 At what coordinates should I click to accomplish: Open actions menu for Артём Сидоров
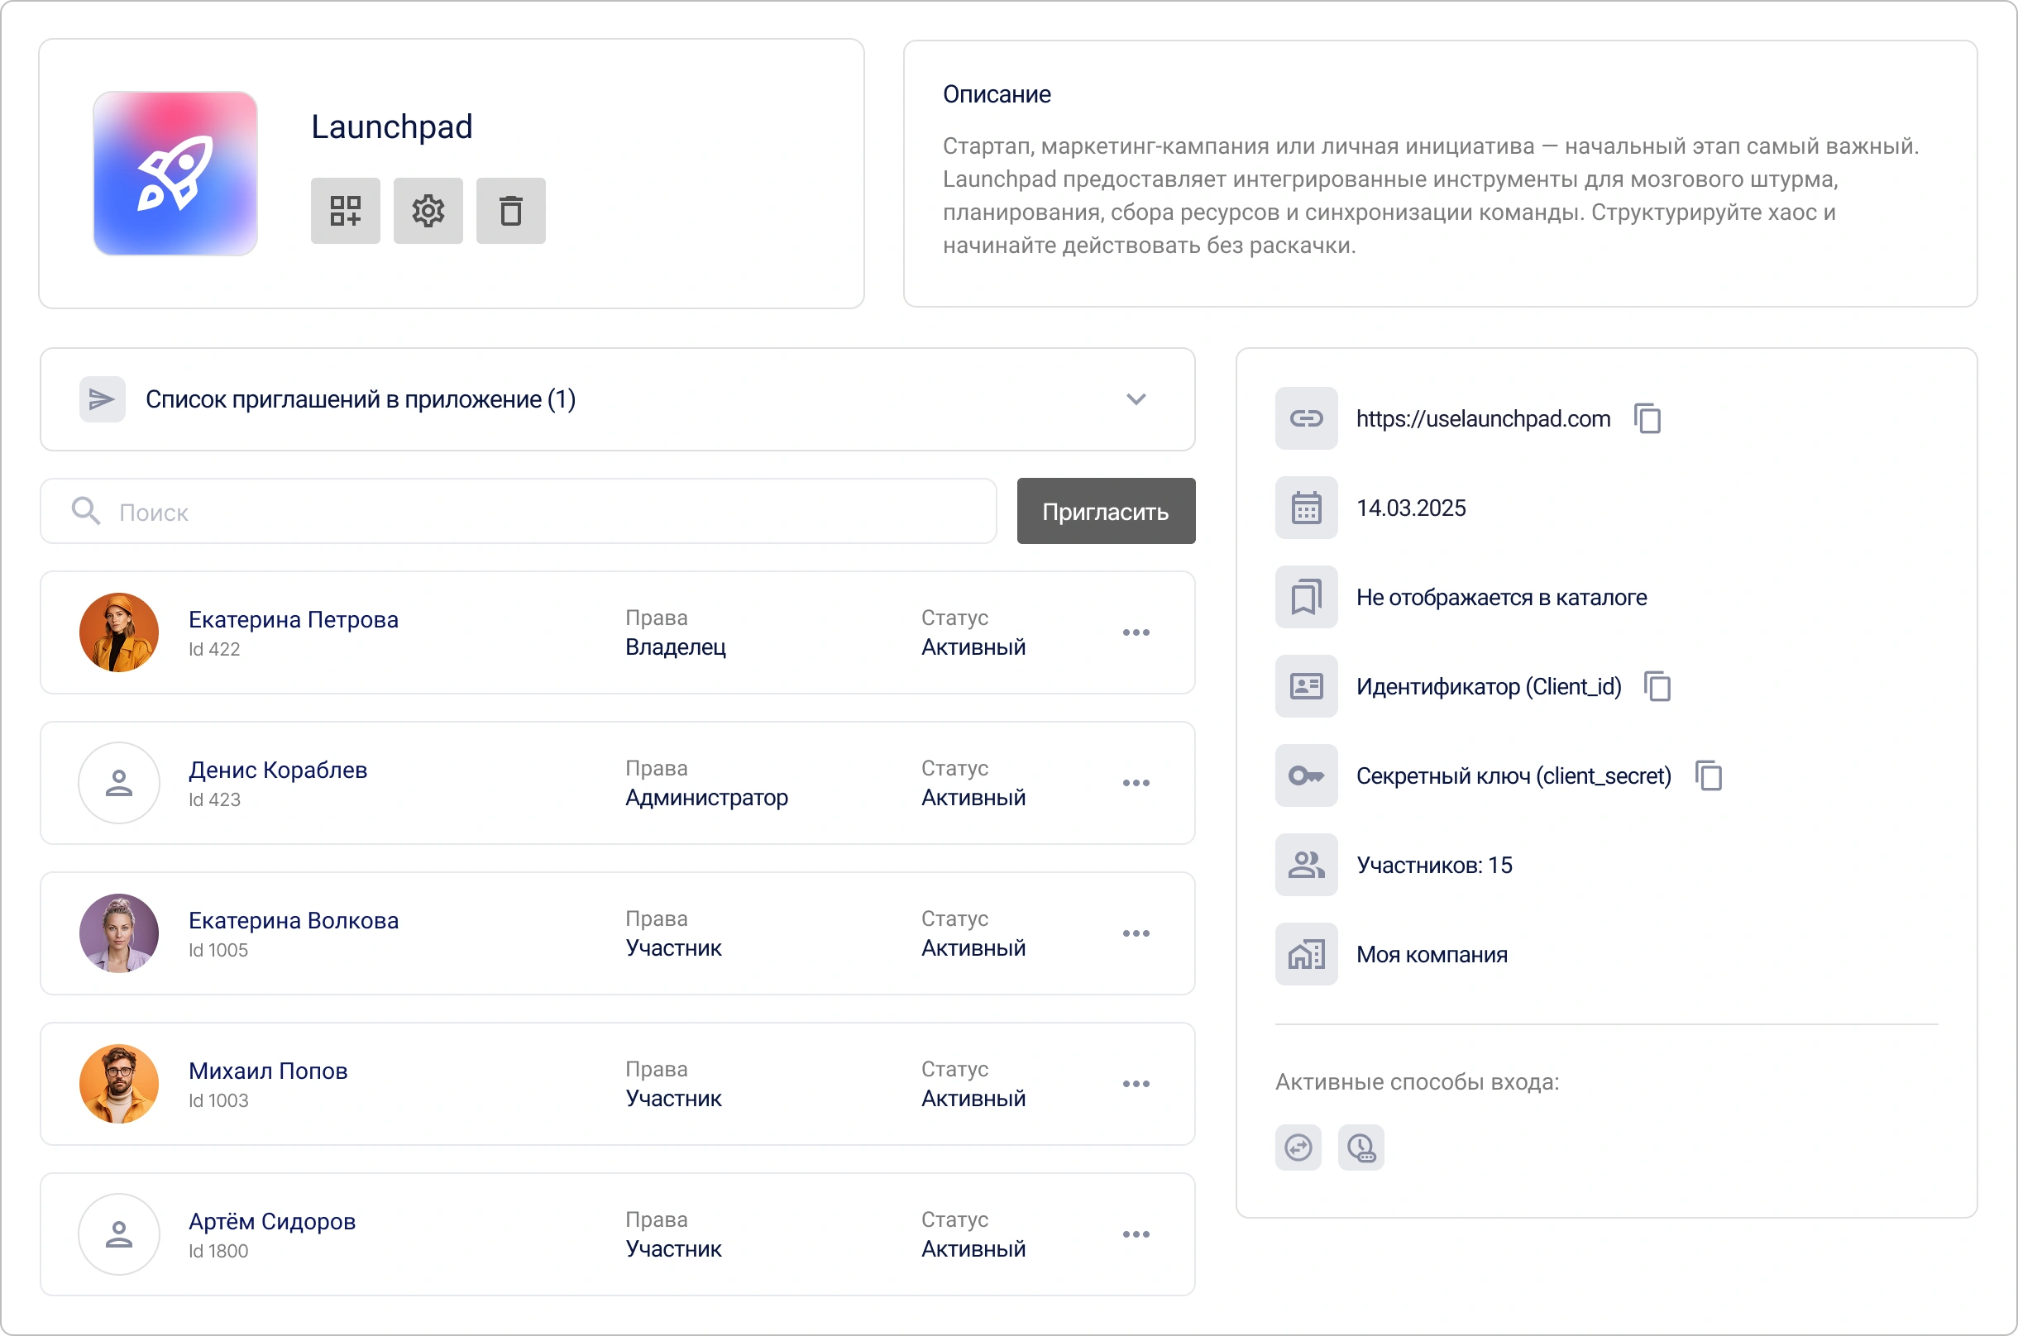1136,1233
